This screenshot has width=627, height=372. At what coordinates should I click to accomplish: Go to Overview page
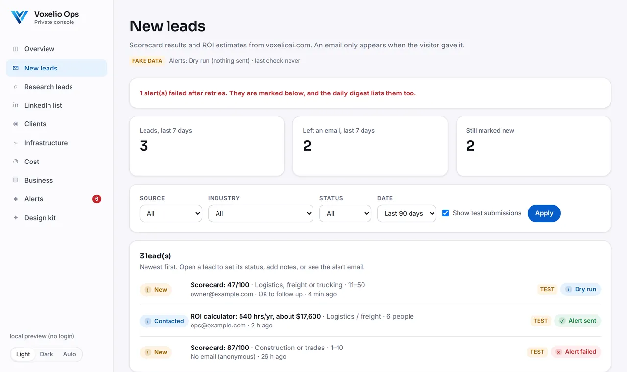point(56,49)
